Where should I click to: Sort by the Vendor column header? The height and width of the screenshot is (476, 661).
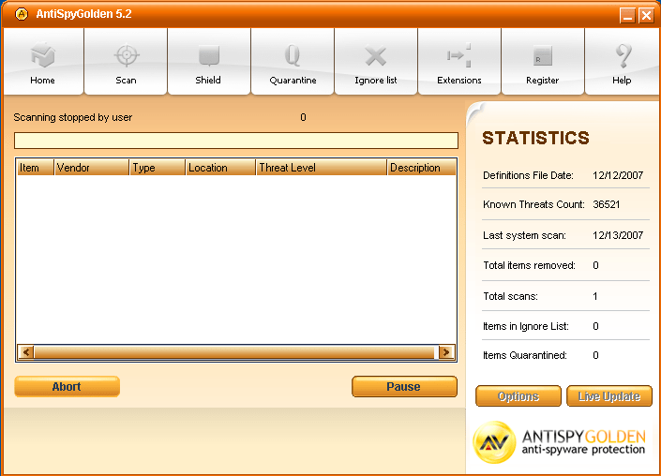click(91, 168)
